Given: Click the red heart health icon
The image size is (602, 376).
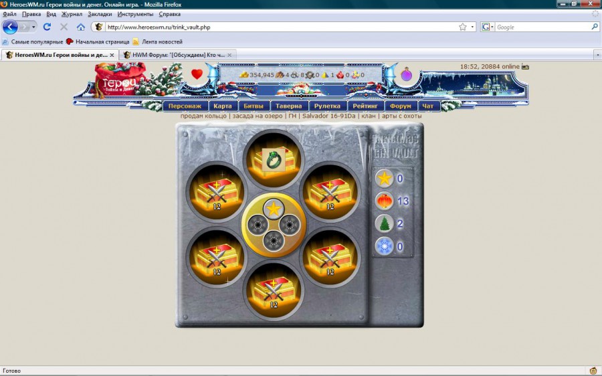Looking at the screenshot, I should 197,74.
